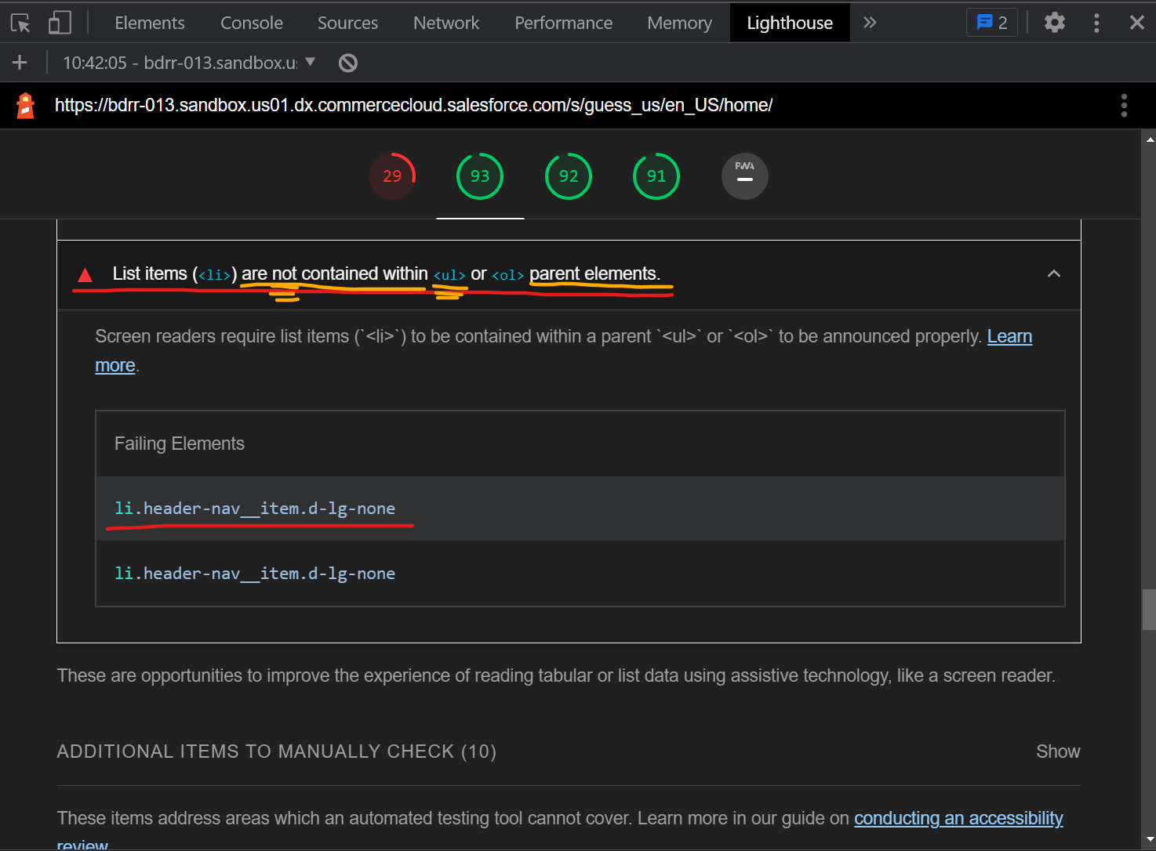This screenshot has height=851, width=1156.
Task: Select the inspect element tool
Action: (20, 23)
